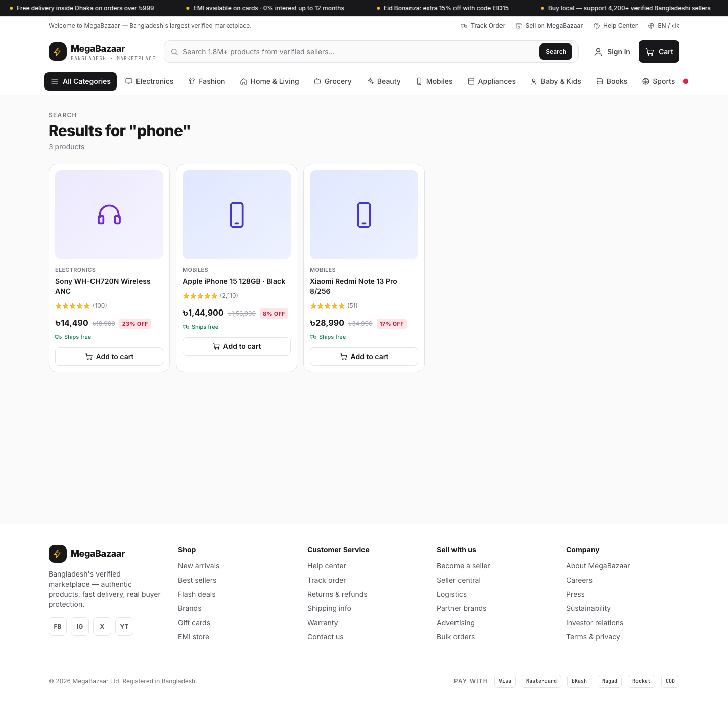Click the cart icon in the header Cart button

pyautogui.click(x=650, y=52)
